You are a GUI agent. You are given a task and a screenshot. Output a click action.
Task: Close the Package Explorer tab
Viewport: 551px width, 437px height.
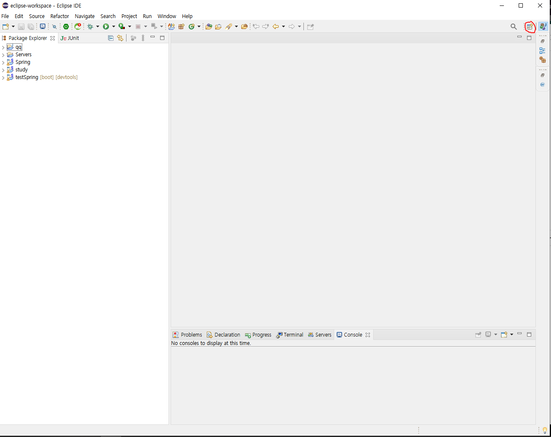53,38
